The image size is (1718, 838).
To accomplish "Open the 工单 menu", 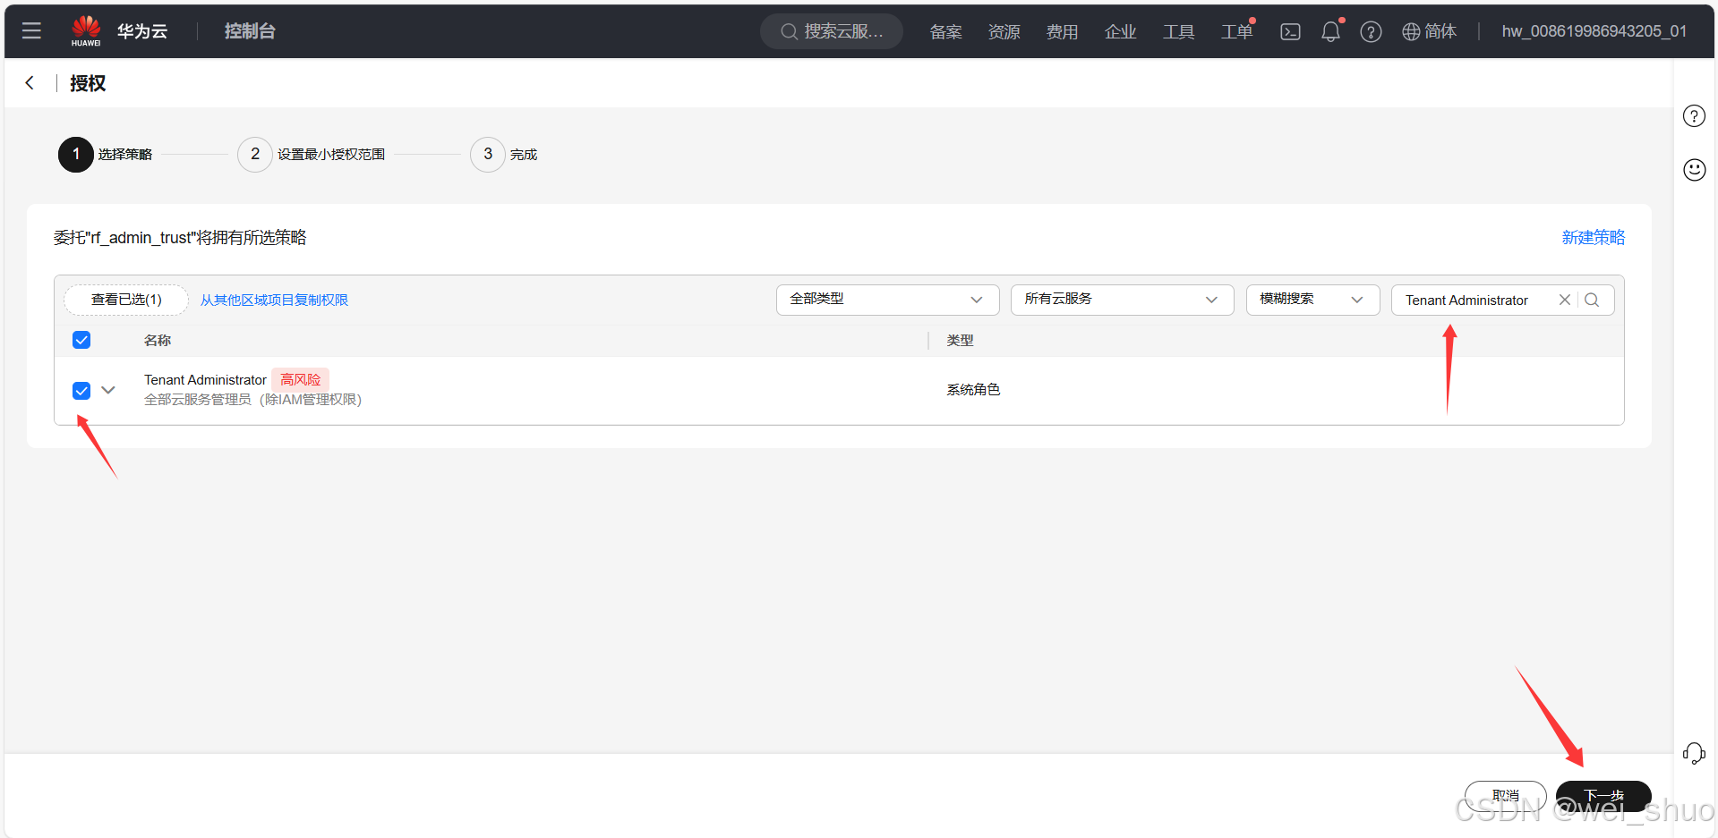I will click(1236, 31).
